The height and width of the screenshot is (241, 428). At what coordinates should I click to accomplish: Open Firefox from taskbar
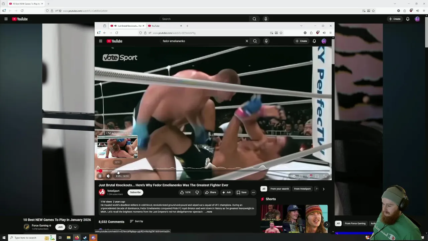click(x=77, y=238)
